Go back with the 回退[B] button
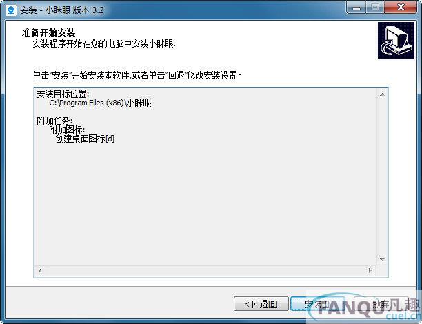 (x=261, y=304)
